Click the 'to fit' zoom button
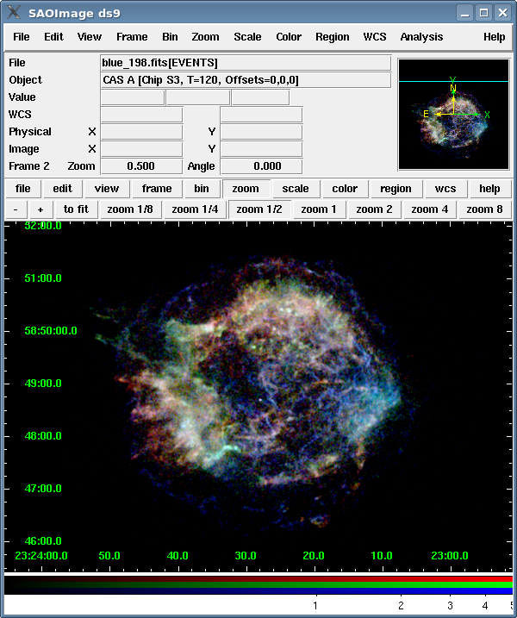 (76, 209)
